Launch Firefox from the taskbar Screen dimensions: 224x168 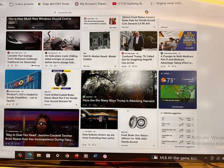(x=77, y=156)
